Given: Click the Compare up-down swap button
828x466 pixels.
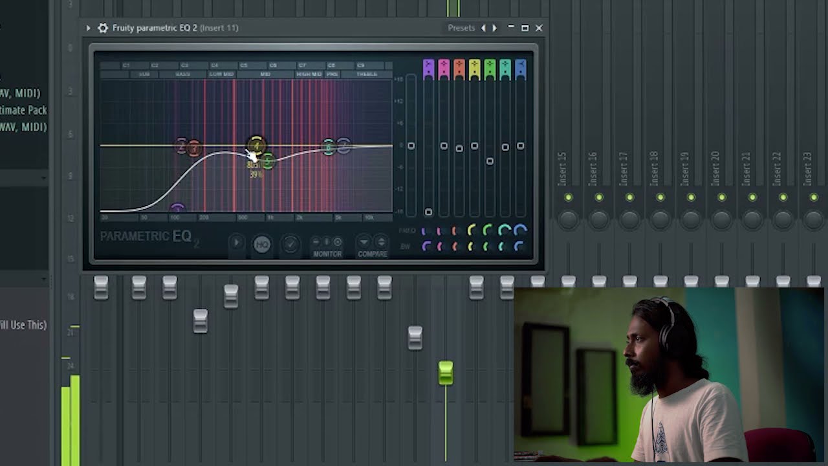Looking at the screenshot, I should pos(381,242).
